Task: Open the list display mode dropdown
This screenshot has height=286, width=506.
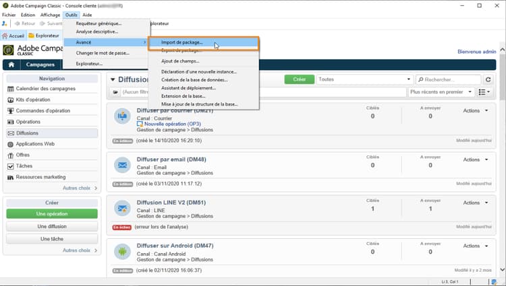Action: pos(484,92)
